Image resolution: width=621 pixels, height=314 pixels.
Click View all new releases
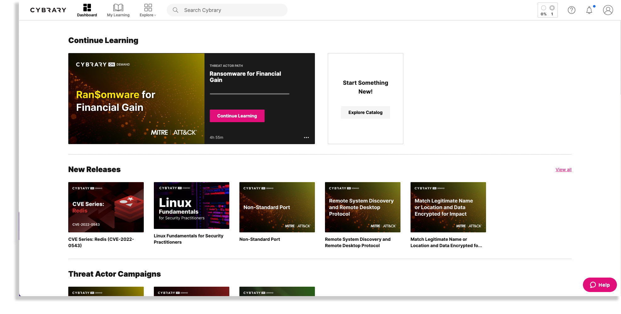coord(563,170)
